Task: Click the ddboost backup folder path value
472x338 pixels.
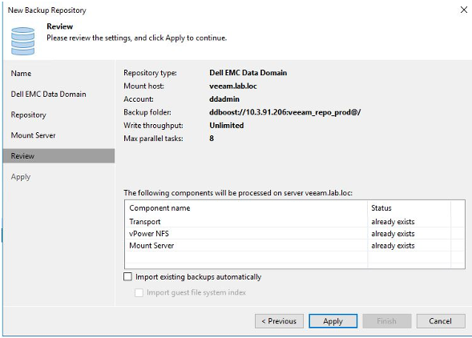Action: click(284, 112)
